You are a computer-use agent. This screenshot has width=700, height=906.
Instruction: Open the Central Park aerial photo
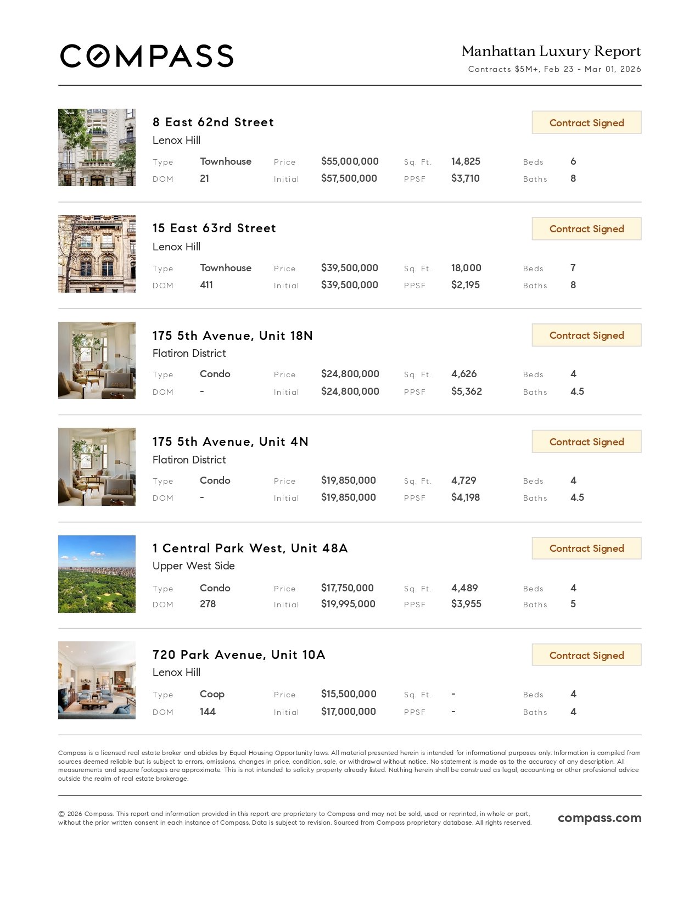click(x=97, y=574)
